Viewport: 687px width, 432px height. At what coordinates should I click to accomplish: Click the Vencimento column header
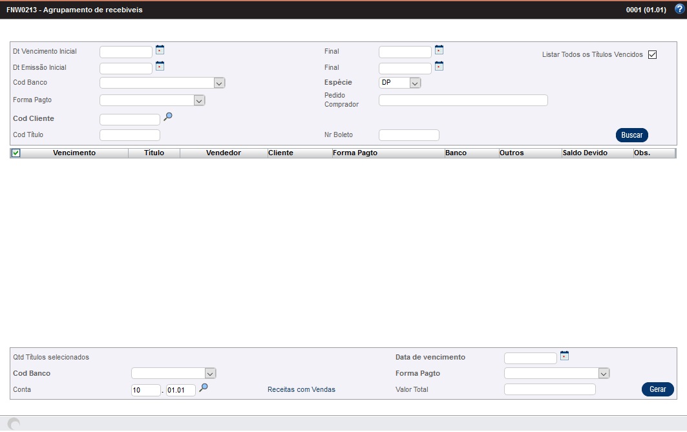point(74,153)
